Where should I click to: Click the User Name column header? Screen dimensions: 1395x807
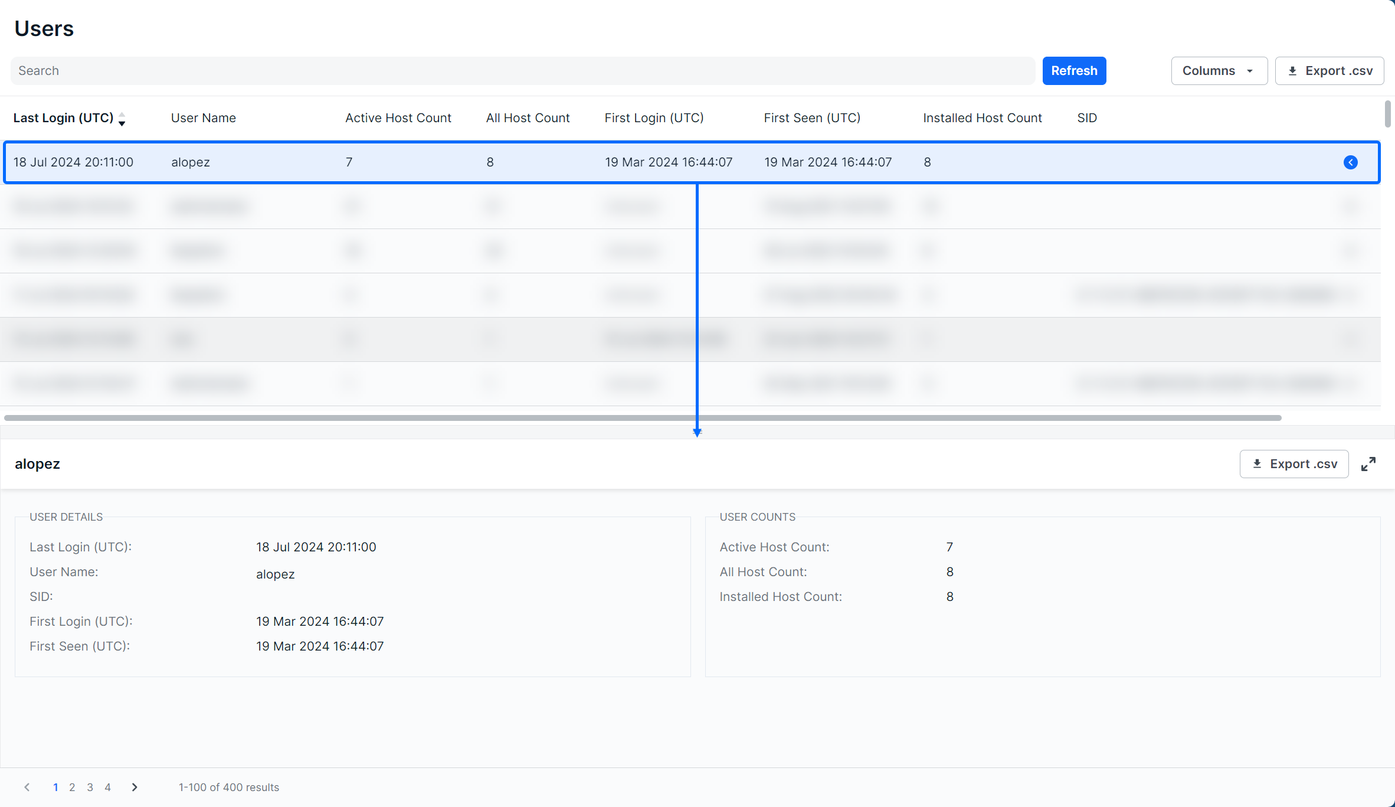(203, 118)
